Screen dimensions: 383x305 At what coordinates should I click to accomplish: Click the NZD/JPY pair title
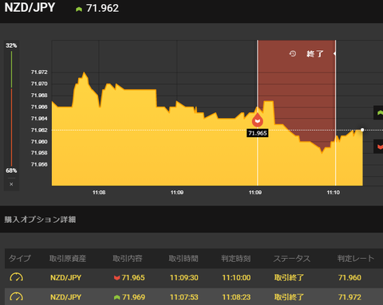click(30, 7)
